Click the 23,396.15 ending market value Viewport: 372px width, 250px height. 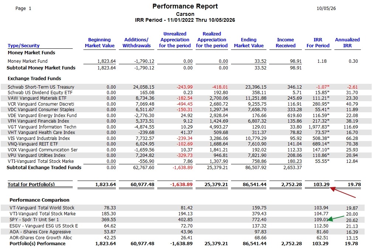tap(256, 87)
